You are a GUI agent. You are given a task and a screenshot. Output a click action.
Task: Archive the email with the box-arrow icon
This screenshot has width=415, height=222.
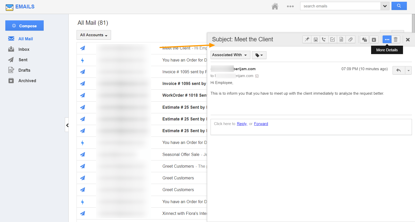[x=374, y=40]
